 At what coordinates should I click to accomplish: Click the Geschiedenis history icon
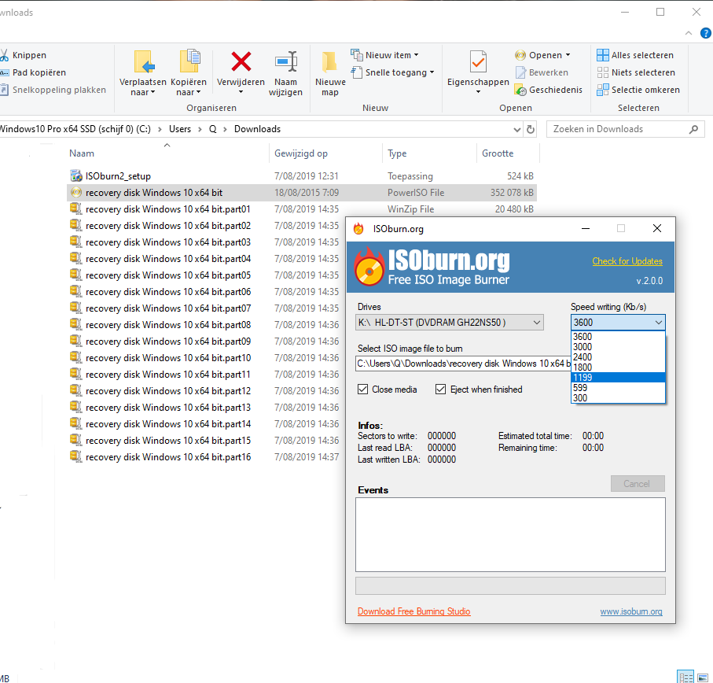pyautogui.click(x=520, y=90)
